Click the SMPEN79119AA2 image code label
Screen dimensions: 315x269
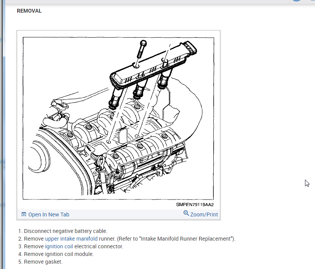coord(195,205)
